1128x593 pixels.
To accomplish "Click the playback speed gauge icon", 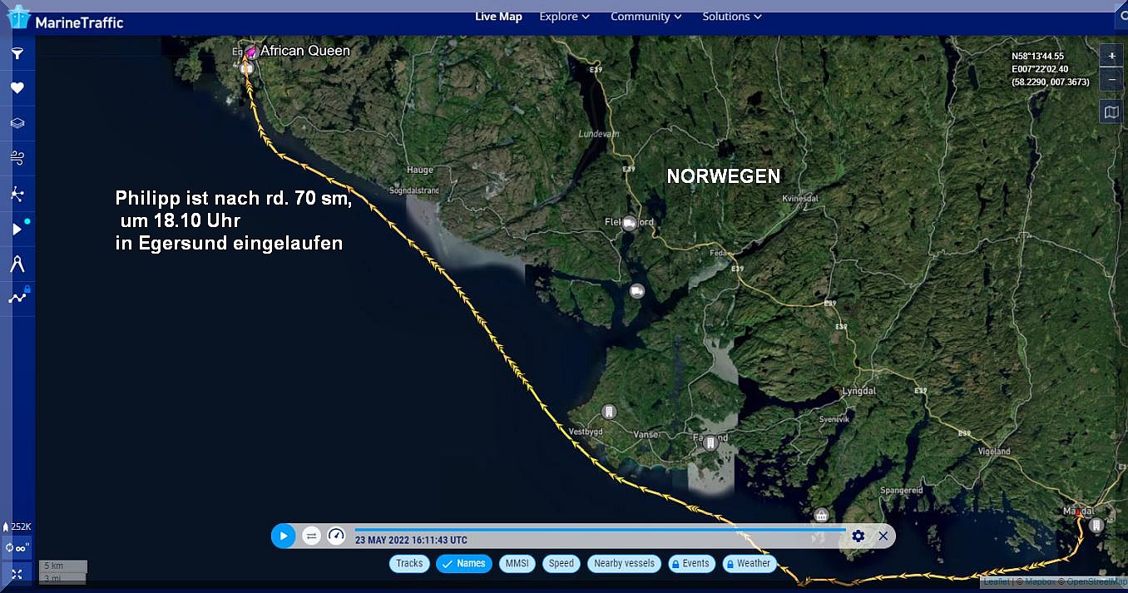I will pyautogui.click(x=336, y=536).
